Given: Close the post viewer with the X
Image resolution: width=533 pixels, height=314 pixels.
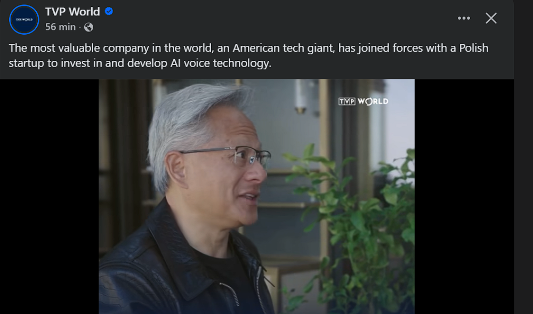Looking at the screenshot, I should click(491, 18).
